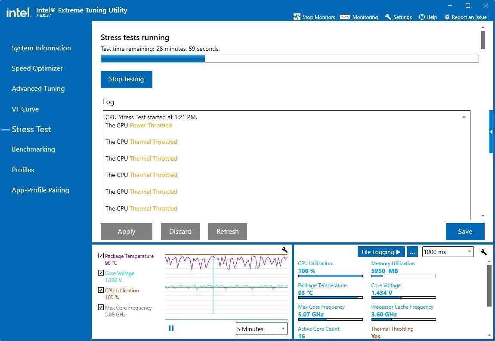This screenshot has height=341, width=495.
Task: Open Profiles section
Action: click(23, 170)
